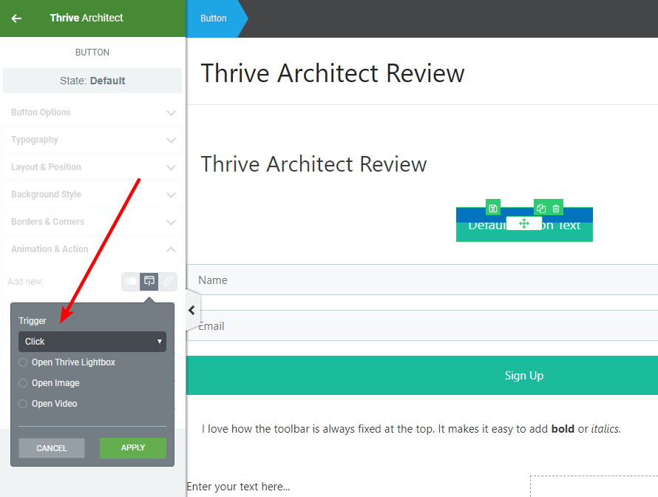Select the popup action icon beside Add new
Screen dimensions: 658x497
[x=149, y=281]
